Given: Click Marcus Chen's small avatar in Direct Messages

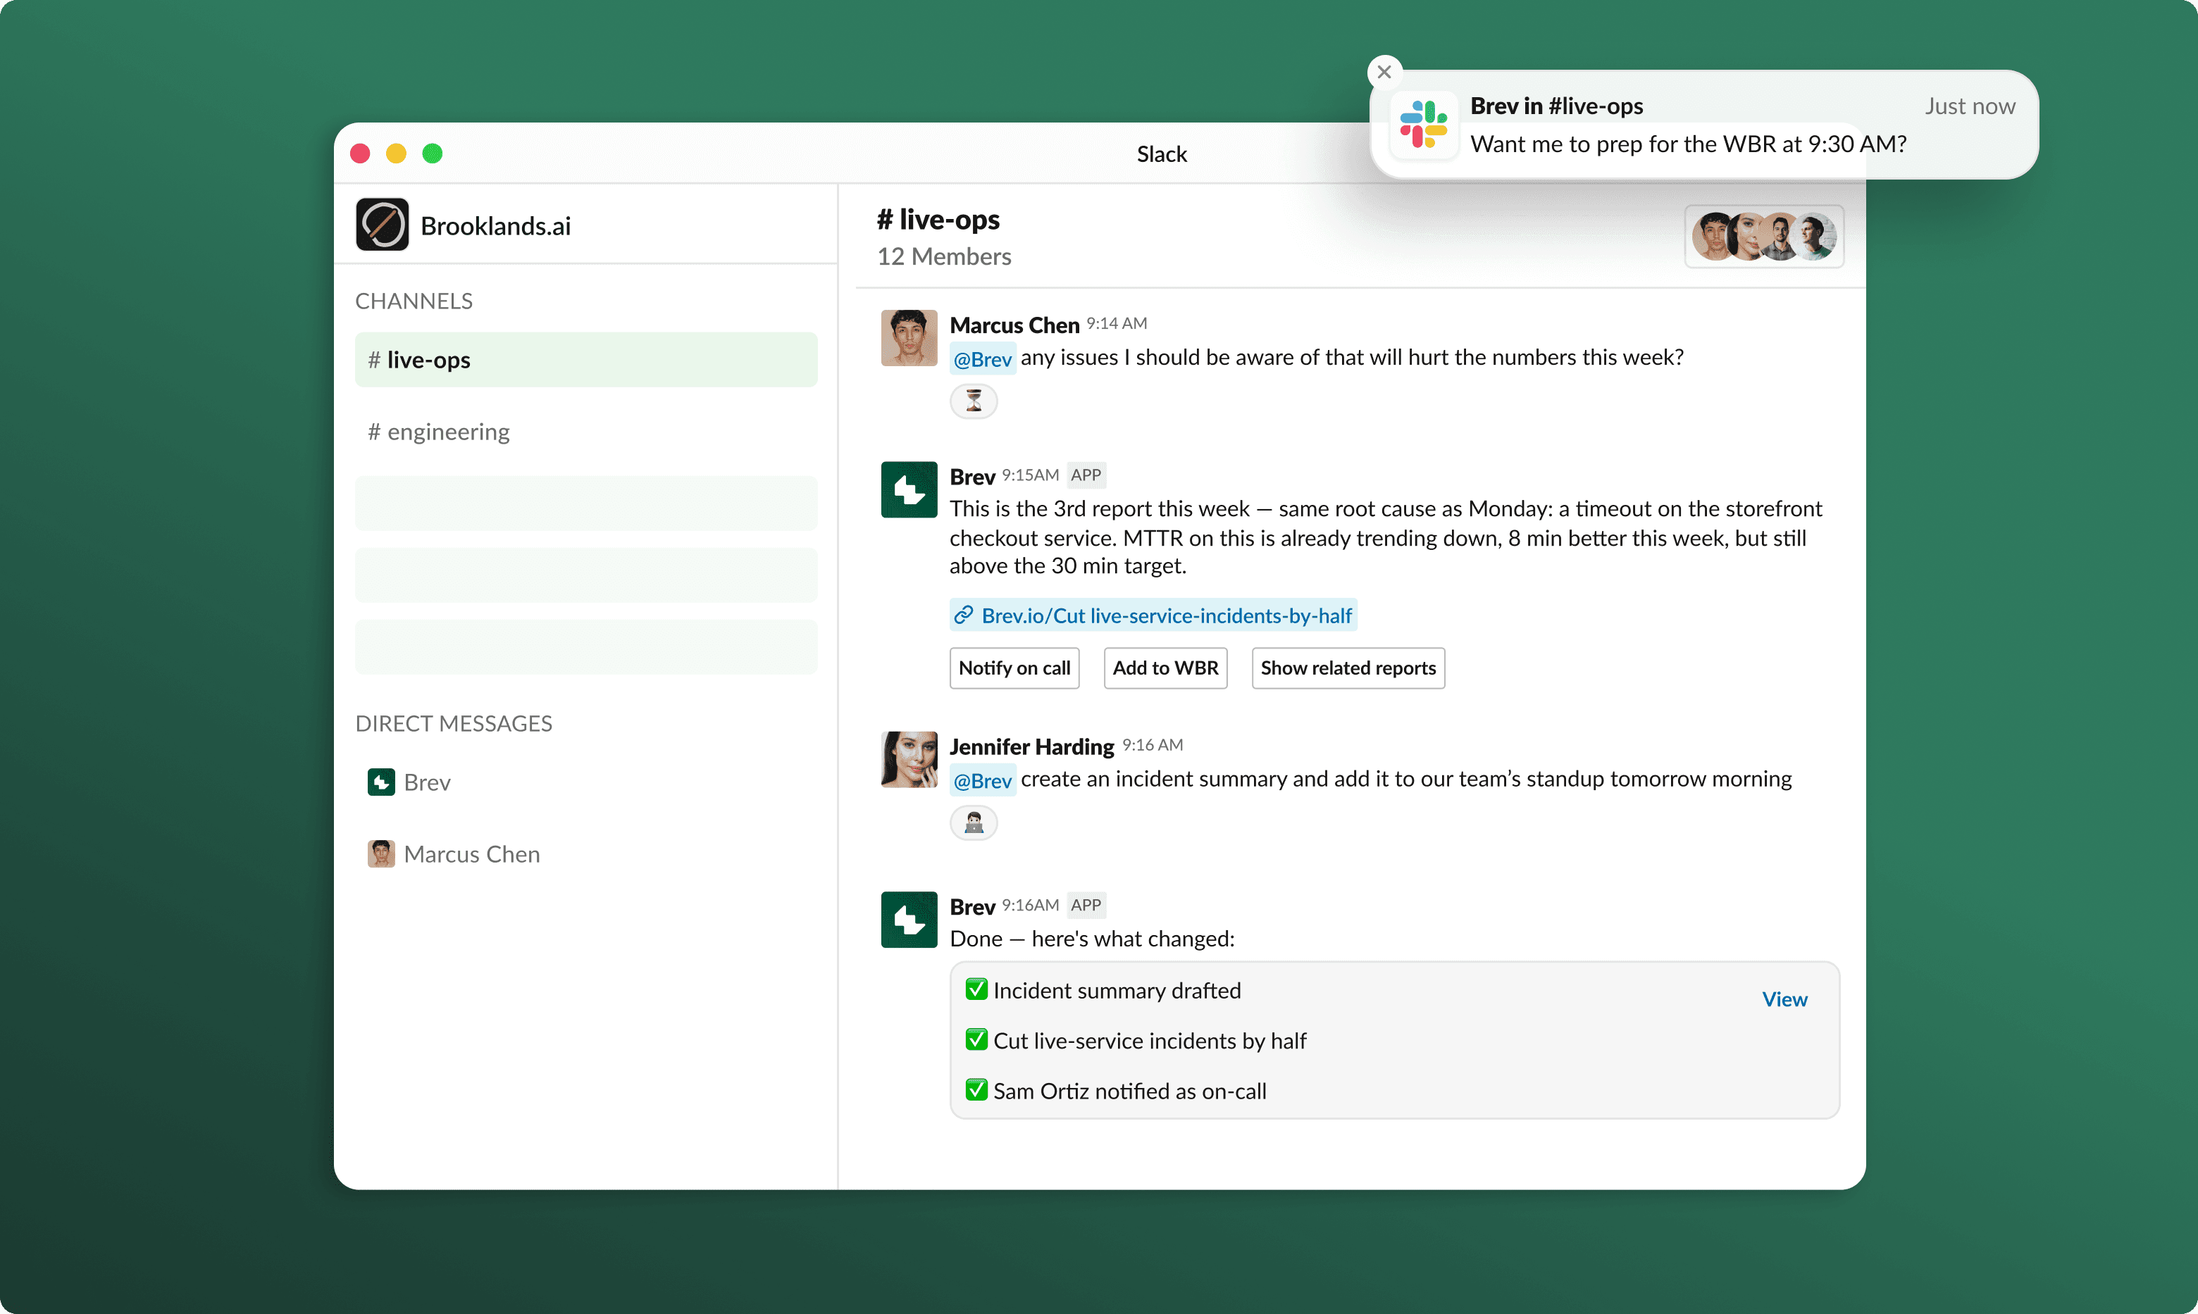Looking at the screenshot, I should click(381, 853).
